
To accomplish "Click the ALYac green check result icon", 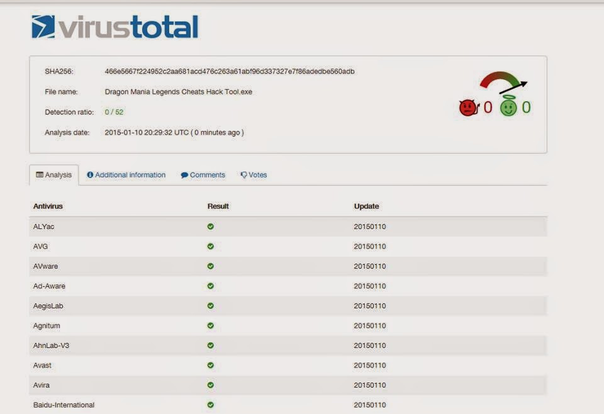I will tap(210, 227).
